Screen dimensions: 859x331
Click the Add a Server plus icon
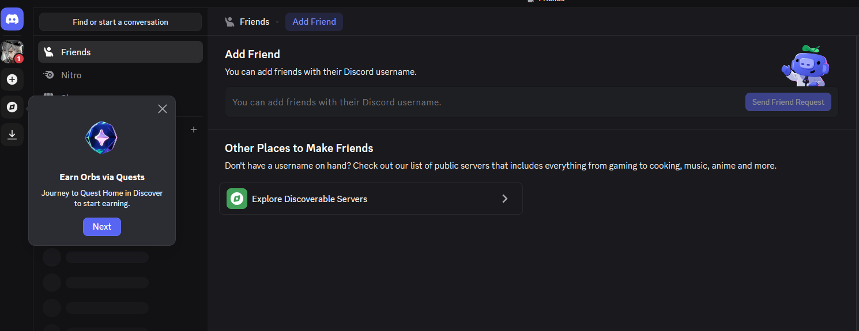tap(12, 79)
